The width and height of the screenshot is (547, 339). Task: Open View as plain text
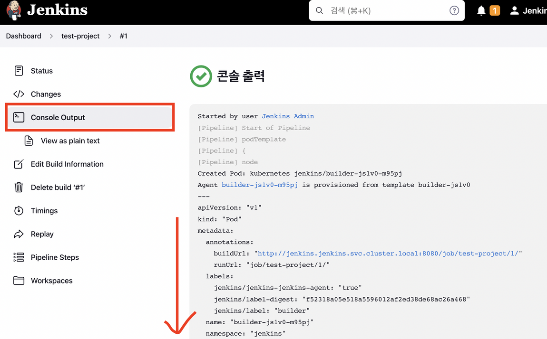pos(70,141)
